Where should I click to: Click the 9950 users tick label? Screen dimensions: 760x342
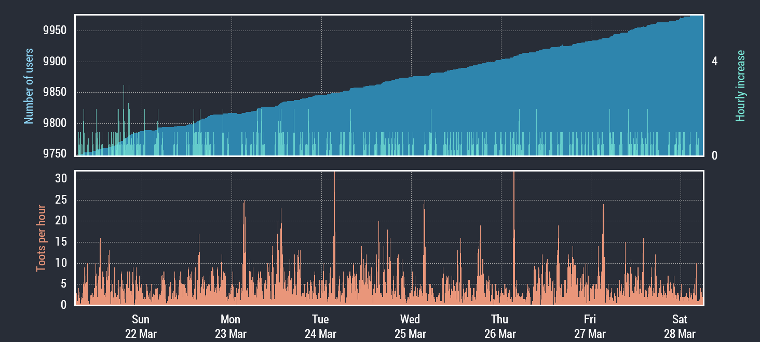[x=55, y=31]
